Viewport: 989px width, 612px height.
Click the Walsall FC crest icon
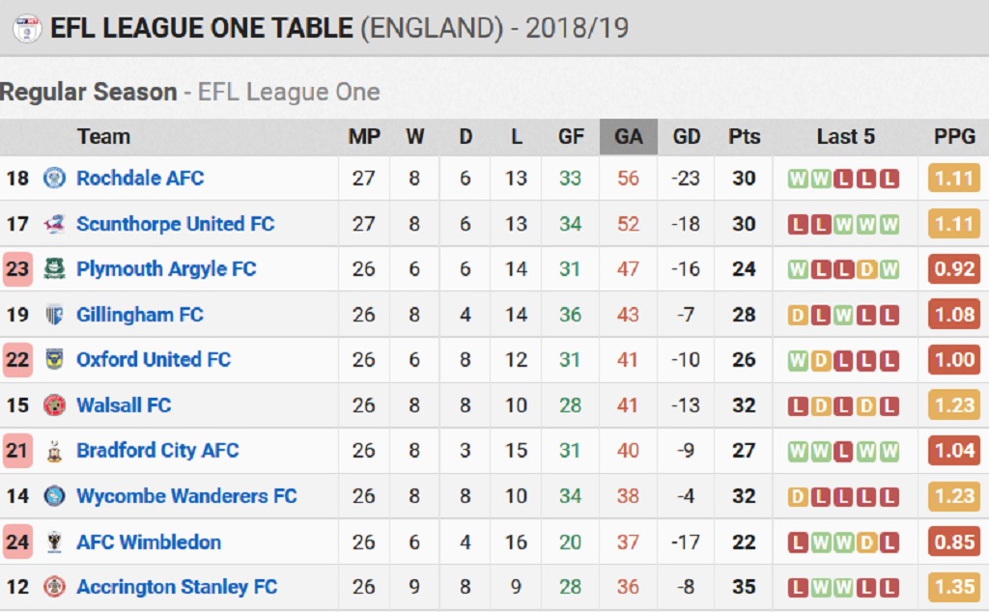click(54, 405)
